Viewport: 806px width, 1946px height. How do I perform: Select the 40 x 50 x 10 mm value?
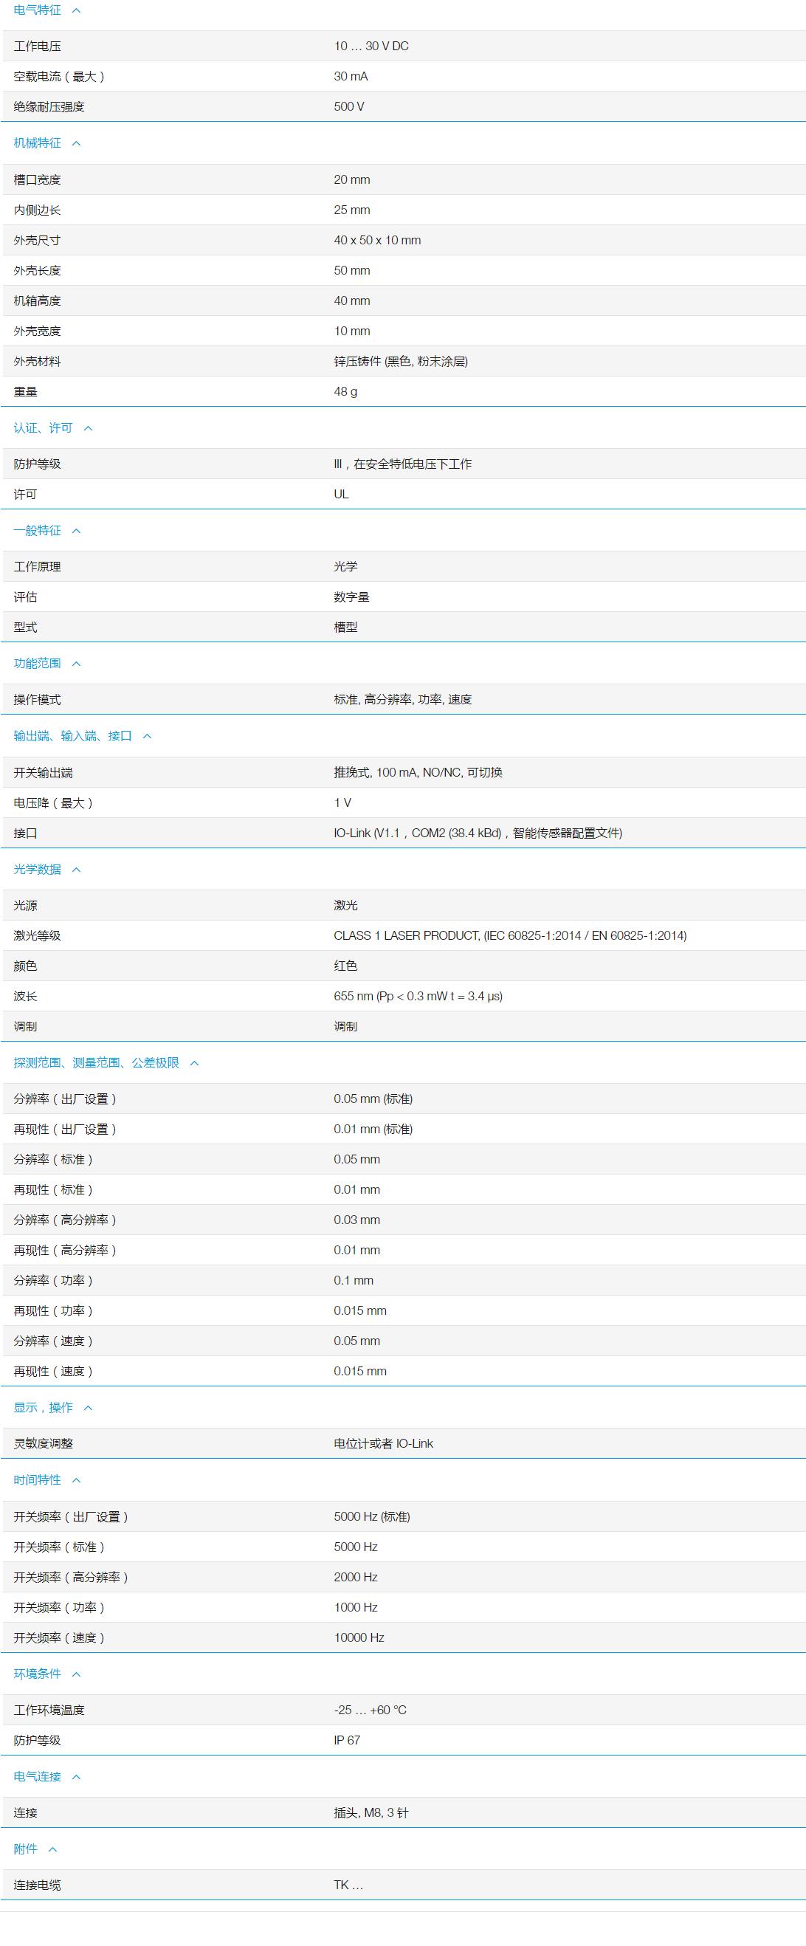tap(377, 240)
